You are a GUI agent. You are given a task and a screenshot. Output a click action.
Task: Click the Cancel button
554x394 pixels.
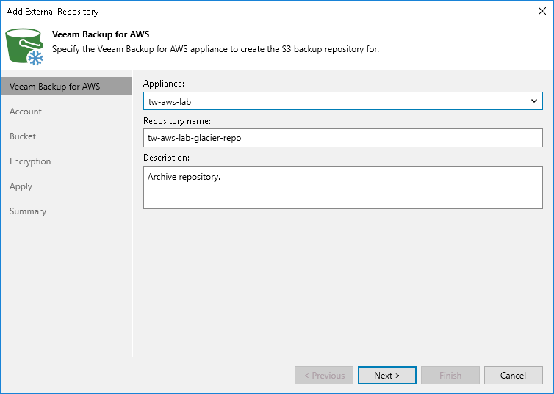click(x=513, y=376)
